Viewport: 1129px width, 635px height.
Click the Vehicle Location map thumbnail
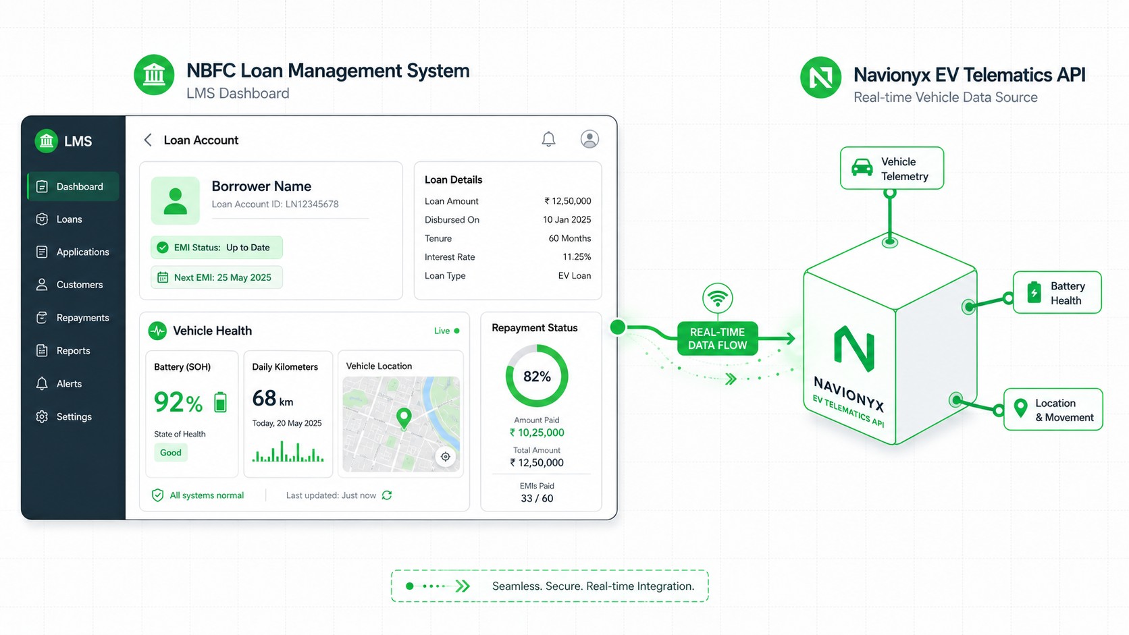click(x=401, y=424)
